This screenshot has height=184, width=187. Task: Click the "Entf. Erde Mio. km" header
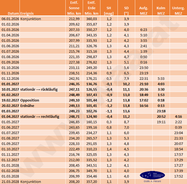(x=91, y=8)
